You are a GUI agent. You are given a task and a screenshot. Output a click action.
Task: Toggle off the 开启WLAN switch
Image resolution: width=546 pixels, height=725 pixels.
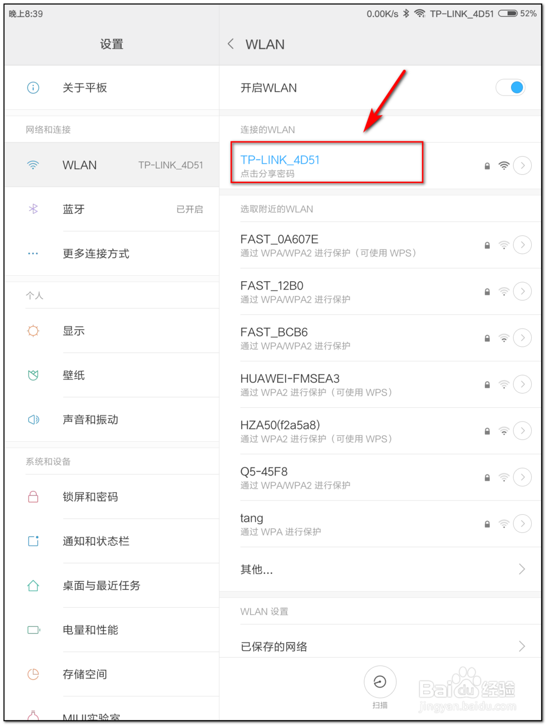tap(510, 87)
